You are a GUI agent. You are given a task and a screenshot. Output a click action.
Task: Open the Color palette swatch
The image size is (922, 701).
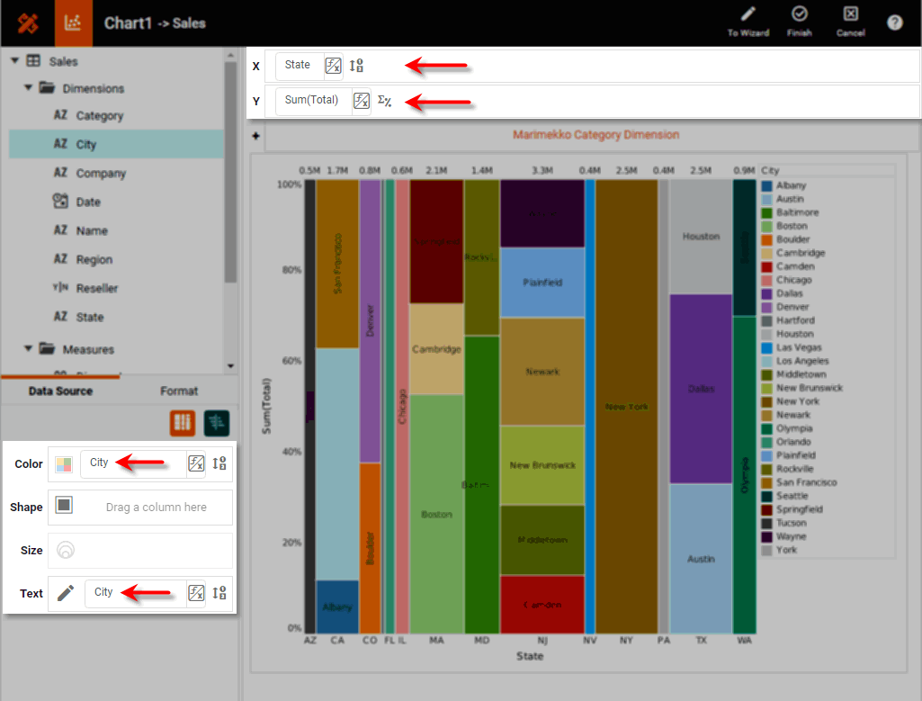[x=64, y=464]
